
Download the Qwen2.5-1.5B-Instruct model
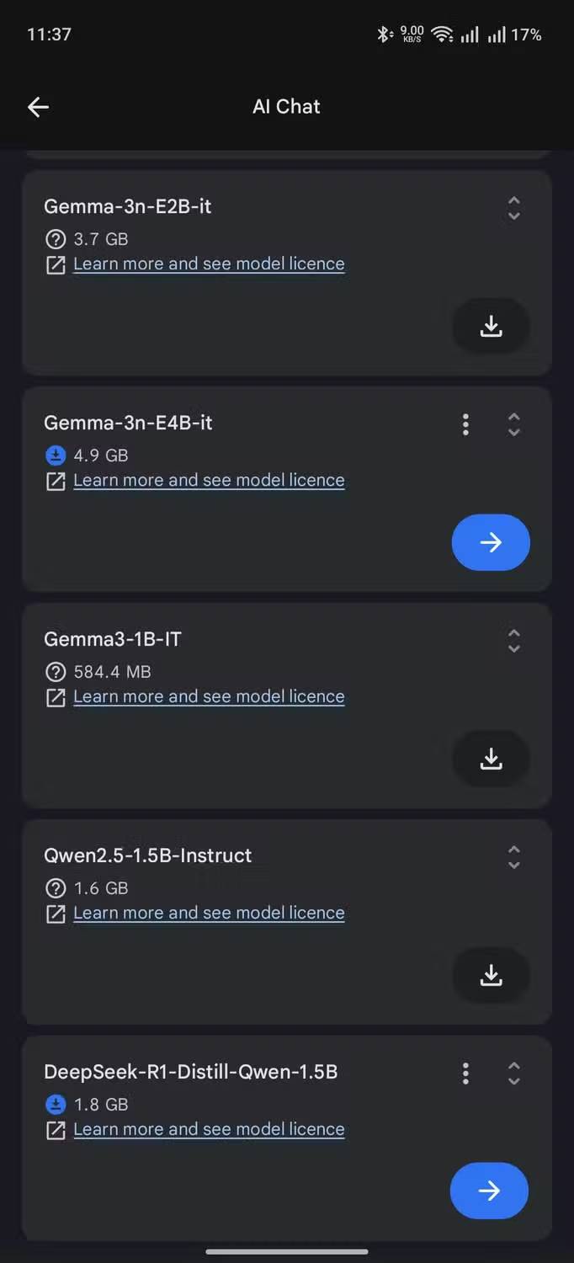coord(491,976)
